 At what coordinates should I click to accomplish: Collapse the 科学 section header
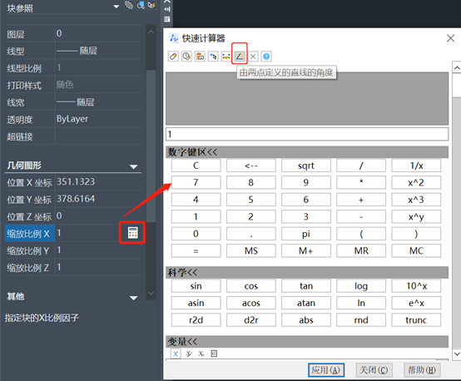[307, 273]
